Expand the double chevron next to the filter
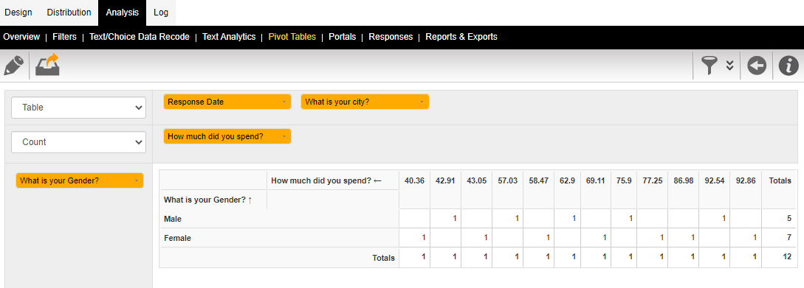This screenshot has width=804, height=288. tap(730, 66)
